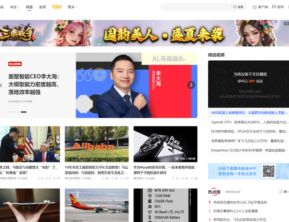
Task: Select the 科技 navigation tab
Action: (29, 7)
